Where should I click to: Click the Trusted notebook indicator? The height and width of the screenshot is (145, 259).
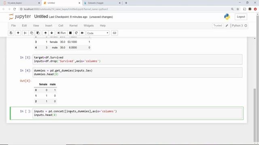tap(218, 26)
